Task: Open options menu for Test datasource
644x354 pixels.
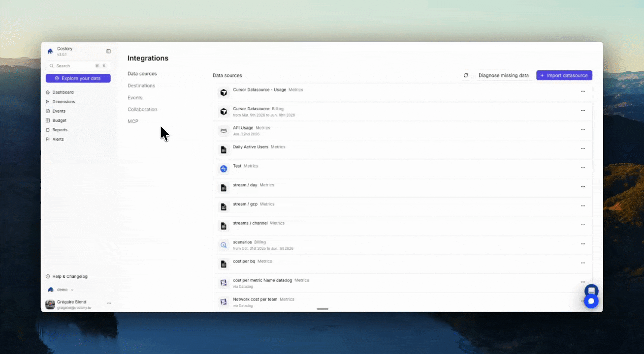Action: [583, 168]
